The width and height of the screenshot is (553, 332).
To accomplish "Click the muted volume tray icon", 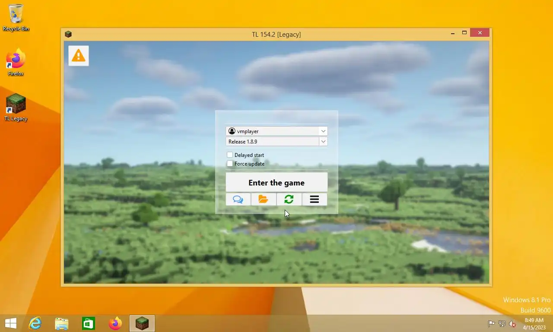I will pos(512,323).
